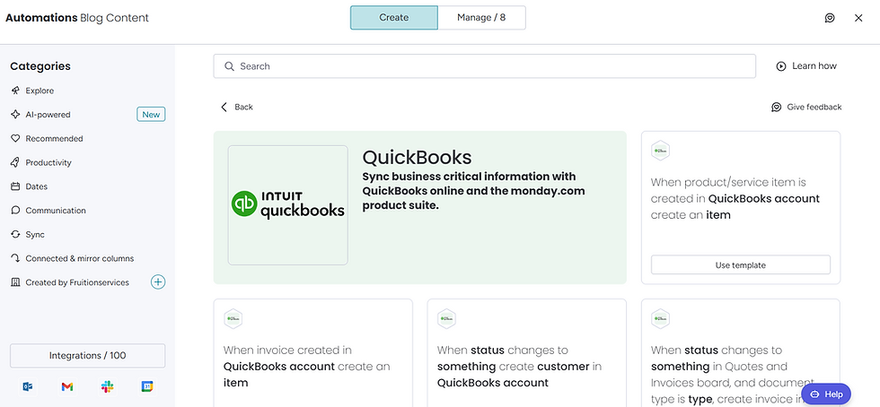The image size is (880, 407).
Task: Click the AI-powered sparkle icon
Action: 15,115
